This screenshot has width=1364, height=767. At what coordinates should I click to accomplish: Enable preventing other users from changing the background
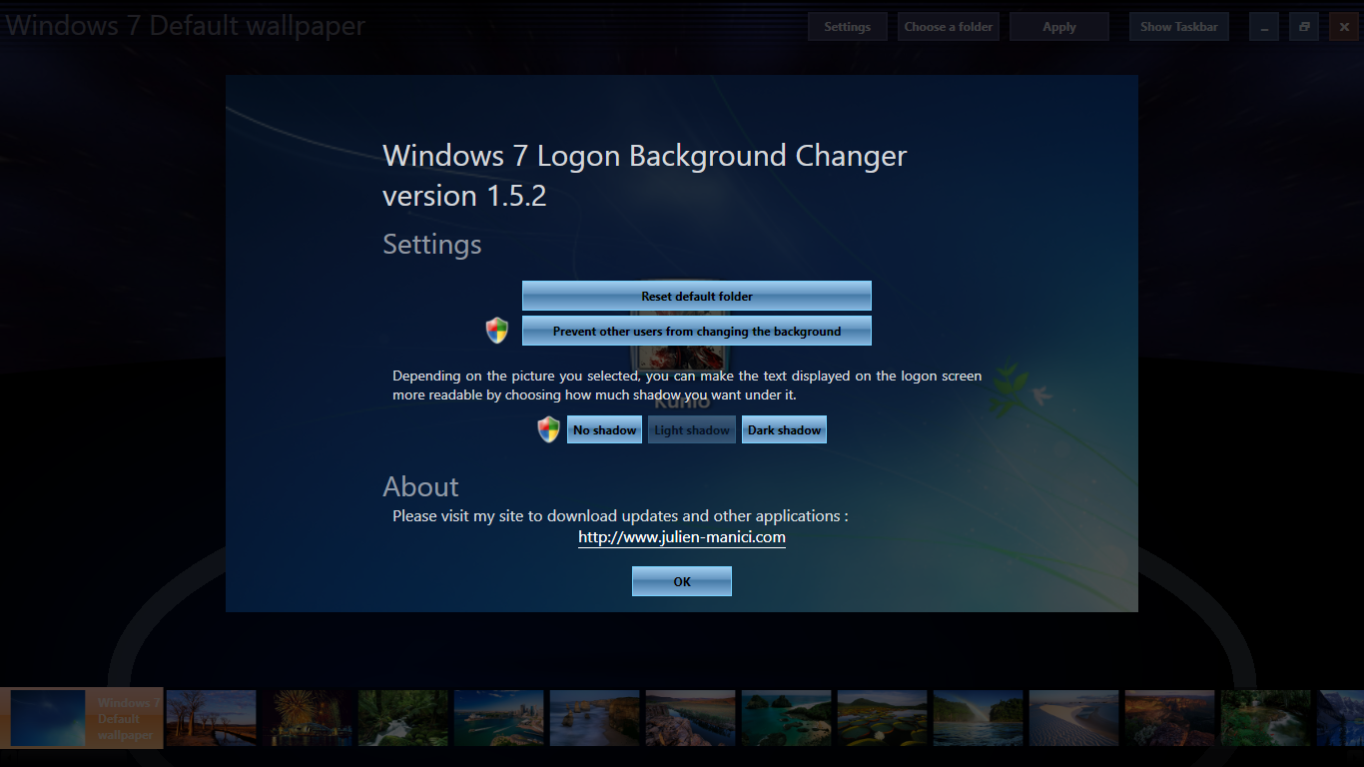point(696,330)
